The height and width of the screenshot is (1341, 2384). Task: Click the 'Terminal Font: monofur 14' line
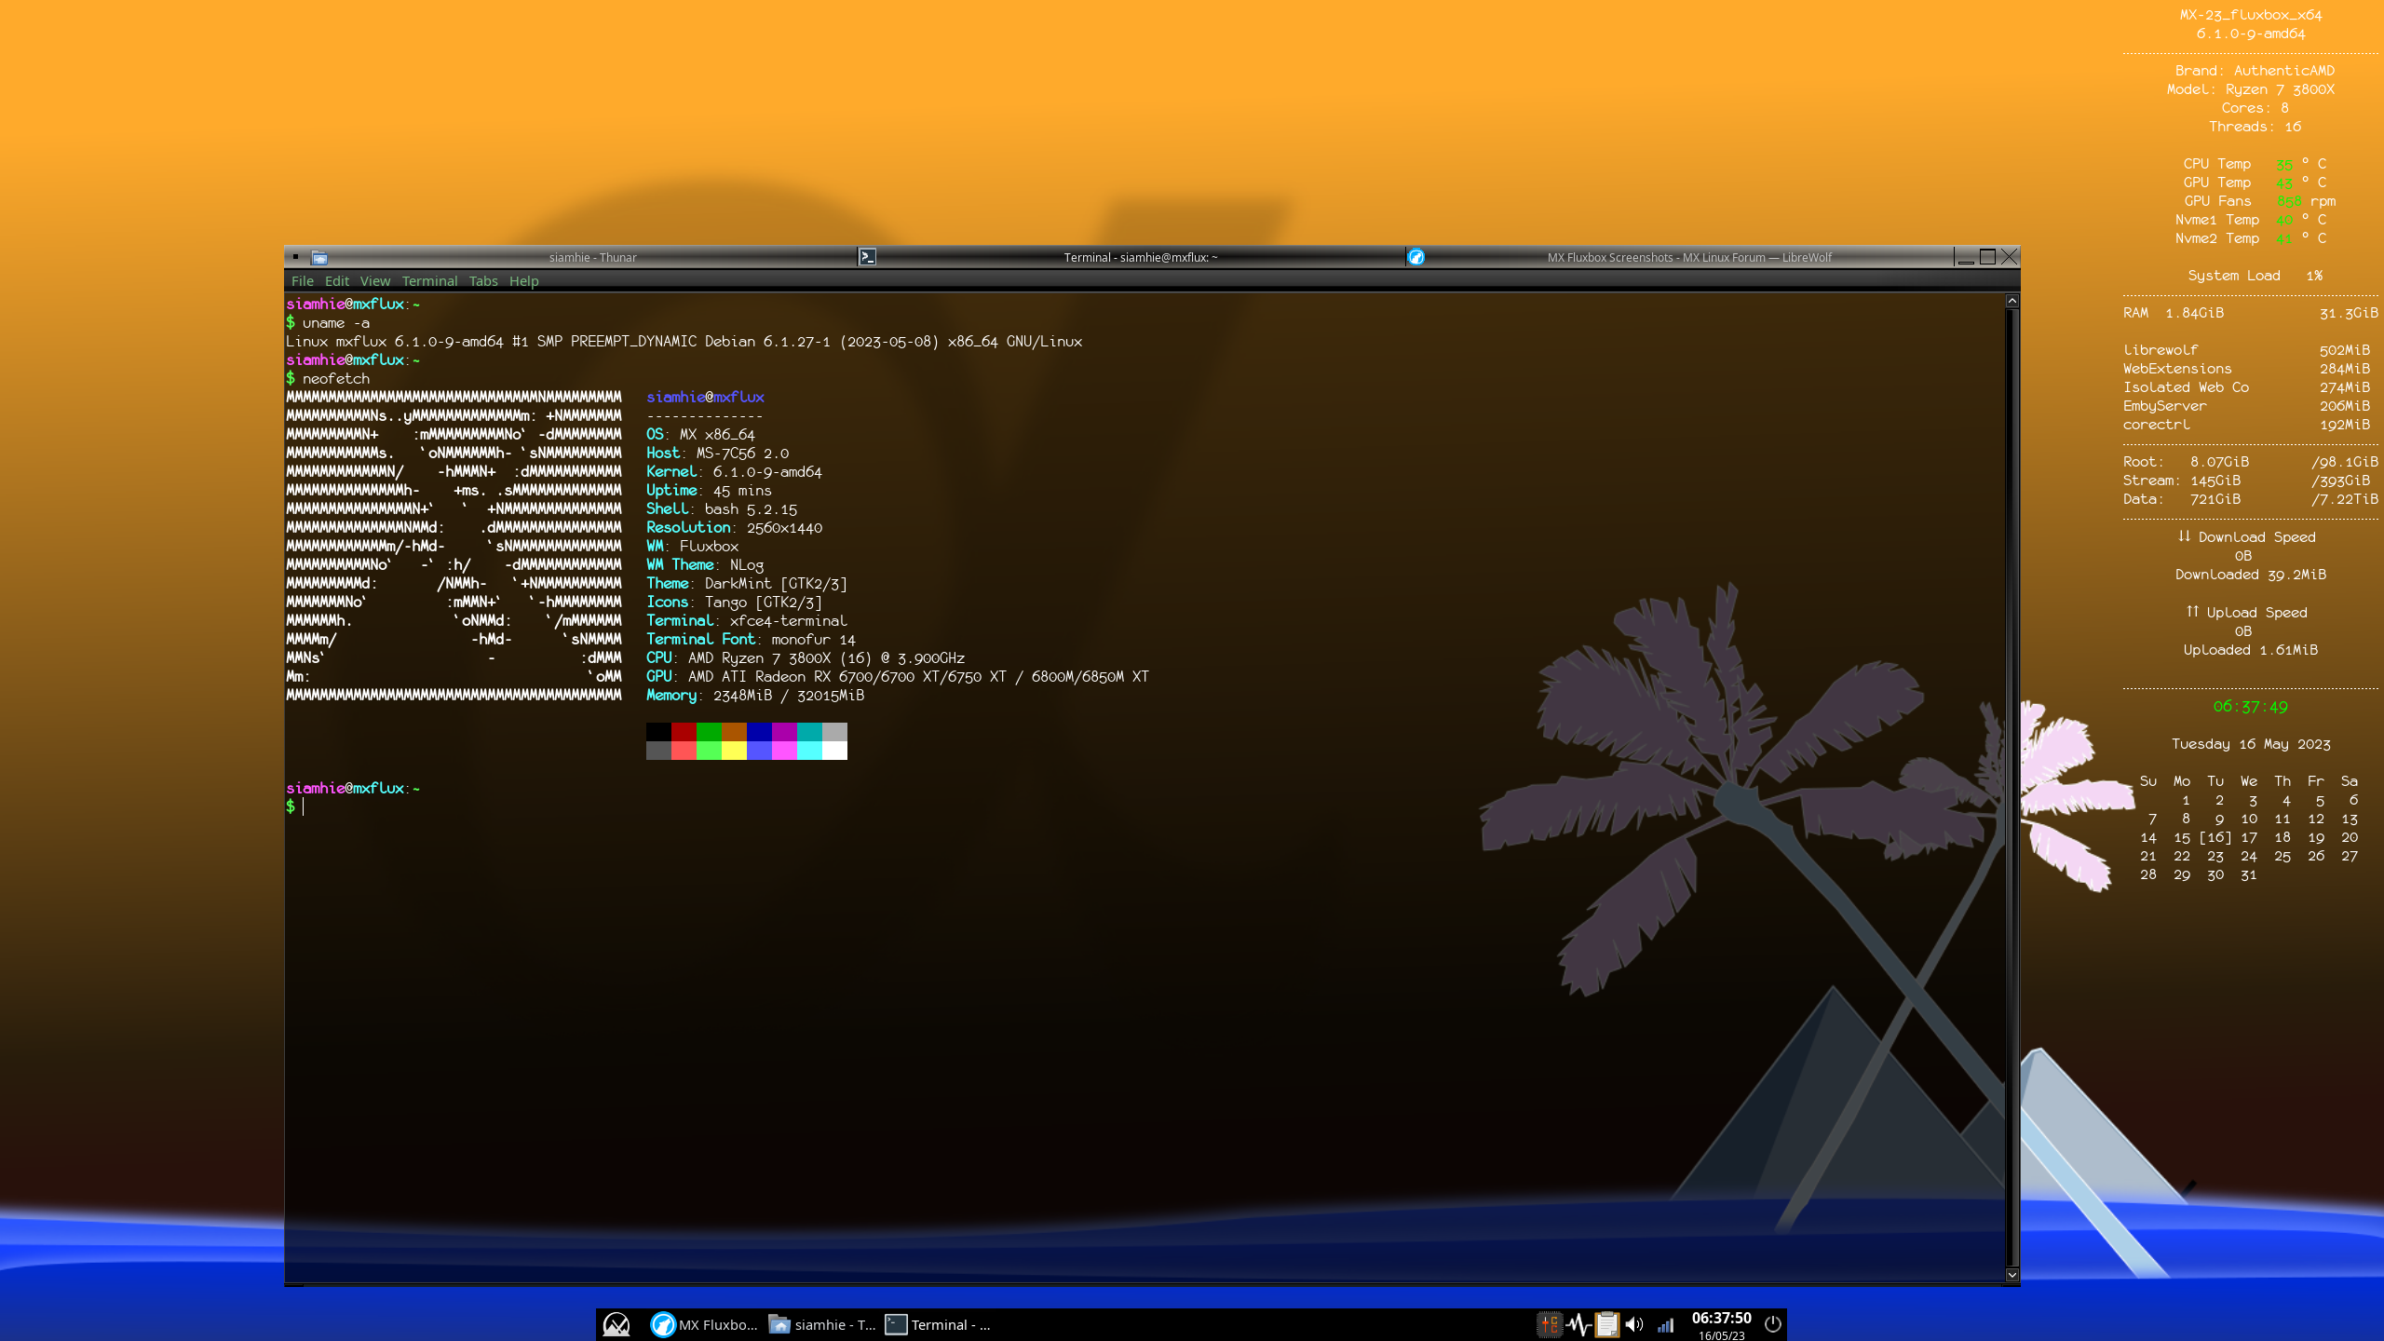[x=751, y=640]
